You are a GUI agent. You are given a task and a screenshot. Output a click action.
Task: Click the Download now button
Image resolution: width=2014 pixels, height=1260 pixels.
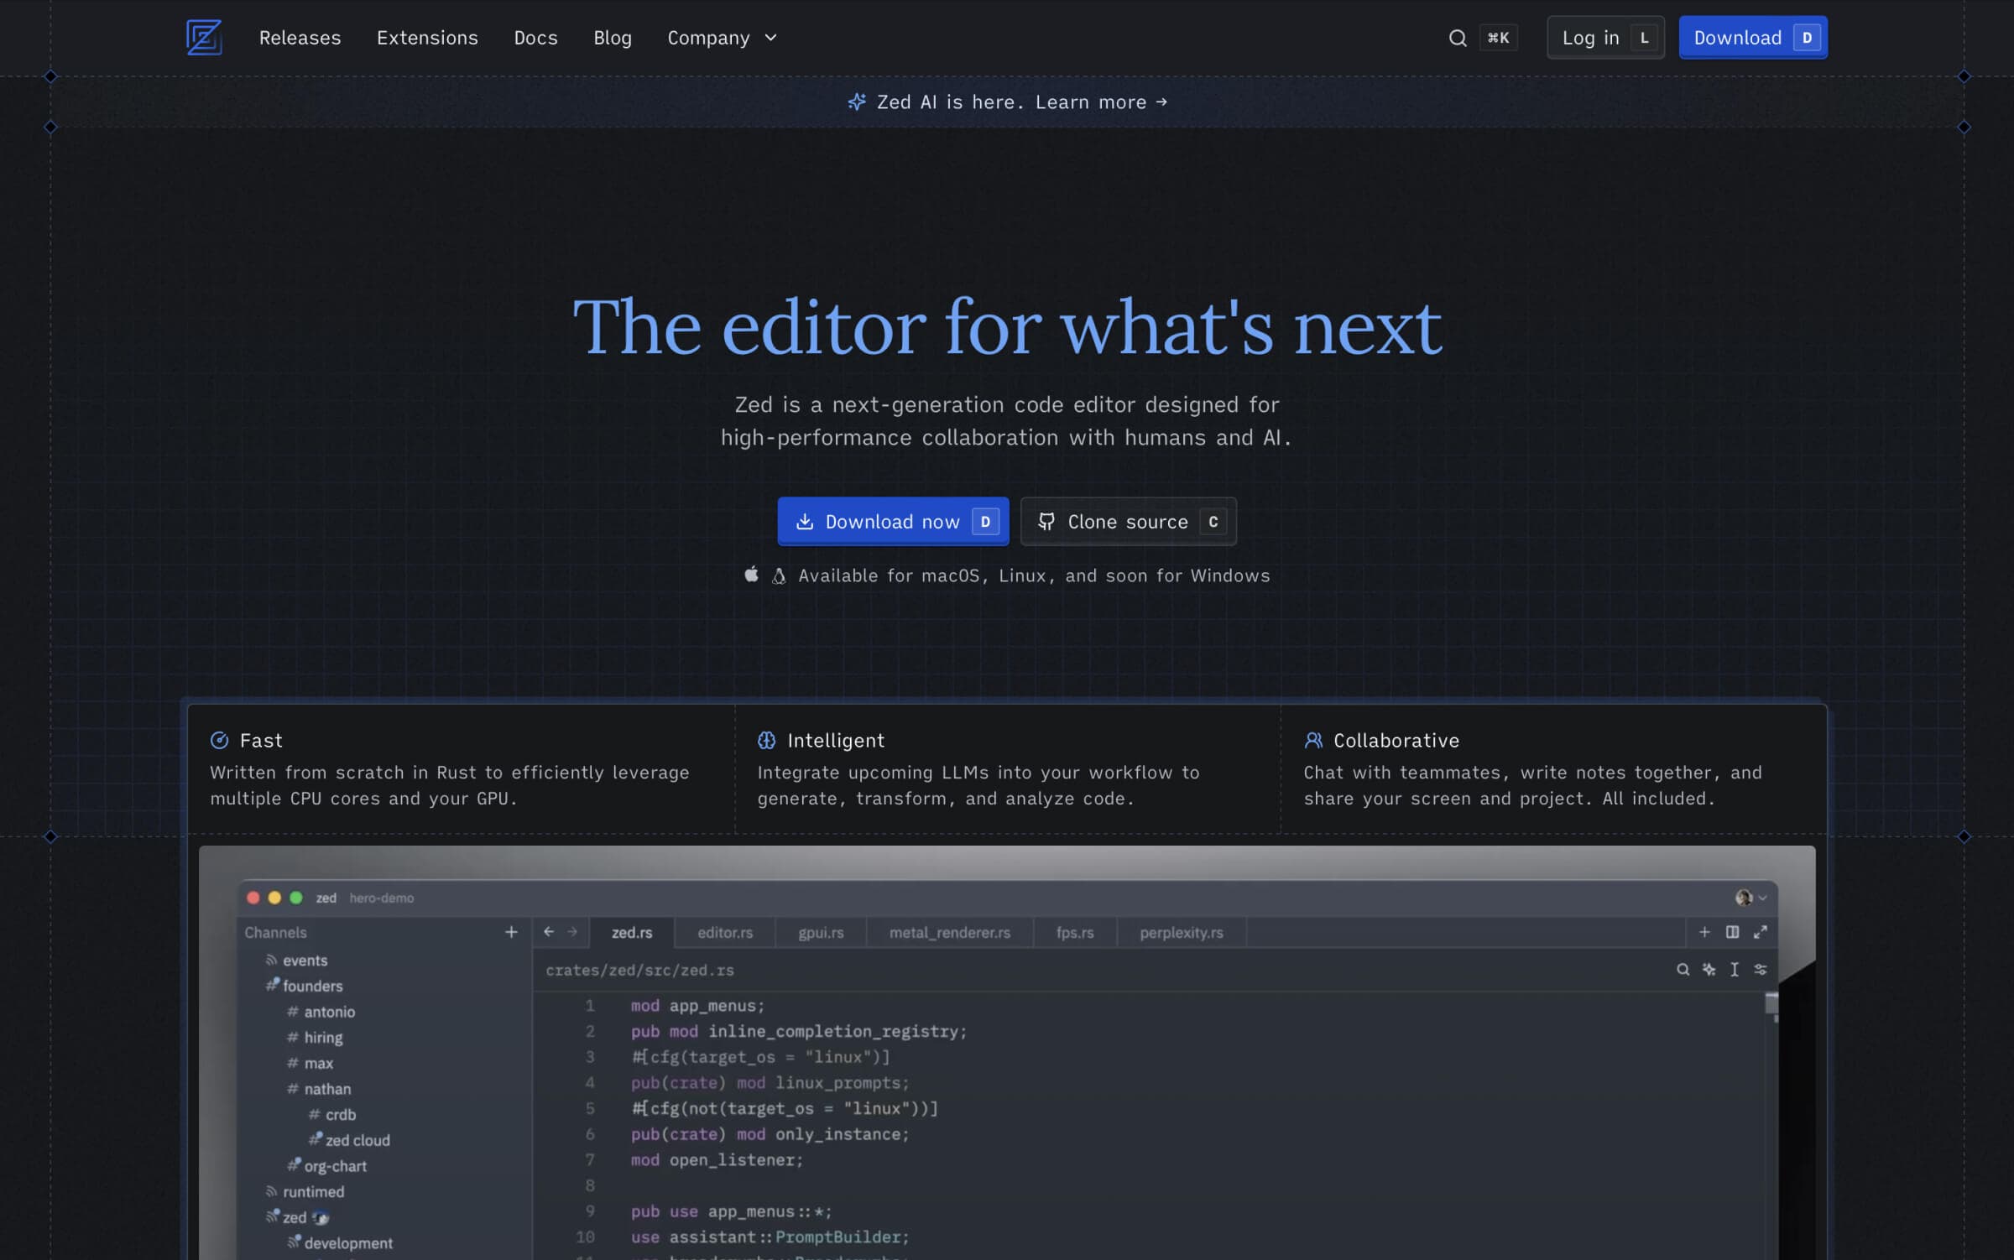click(x=893, y=521)
